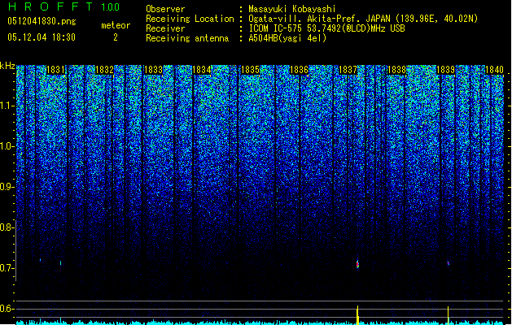Click the meteor count value 2
512x325 pixels.
(116, 37)
